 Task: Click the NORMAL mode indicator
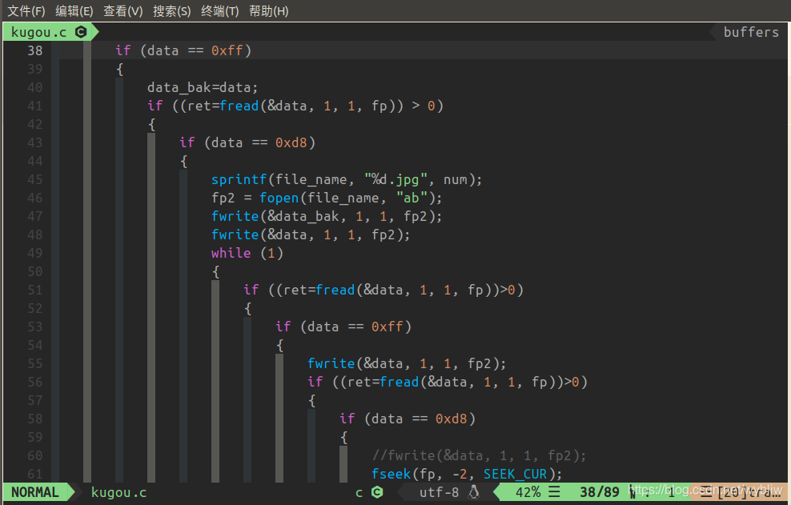pos(34,492)
